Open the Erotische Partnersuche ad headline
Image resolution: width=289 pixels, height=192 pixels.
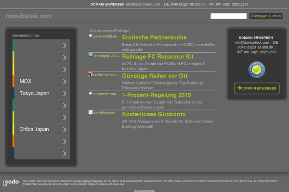154,37
